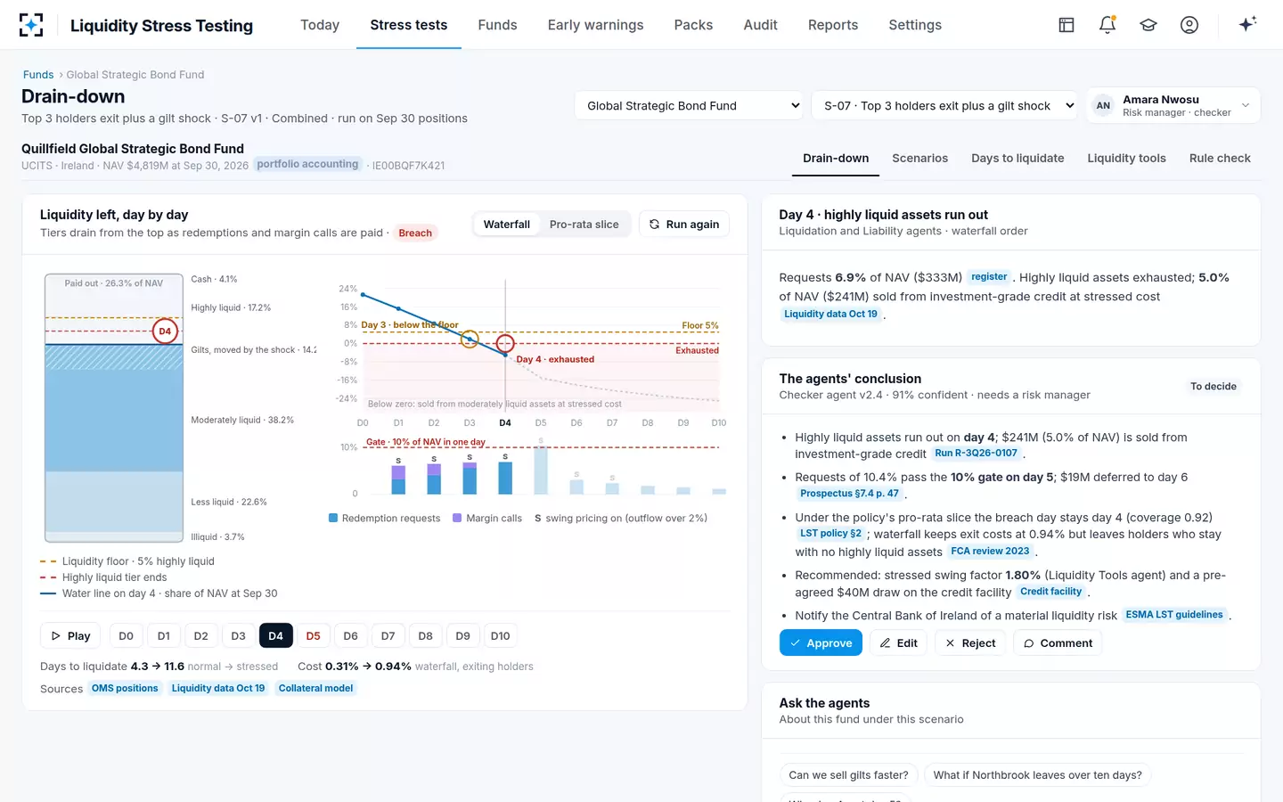Open the Liquidity tools tab
1283x802 pixels.
tap(1126, 159)
